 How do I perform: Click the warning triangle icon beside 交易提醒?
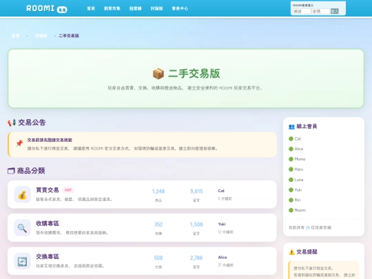pos(291,252)
